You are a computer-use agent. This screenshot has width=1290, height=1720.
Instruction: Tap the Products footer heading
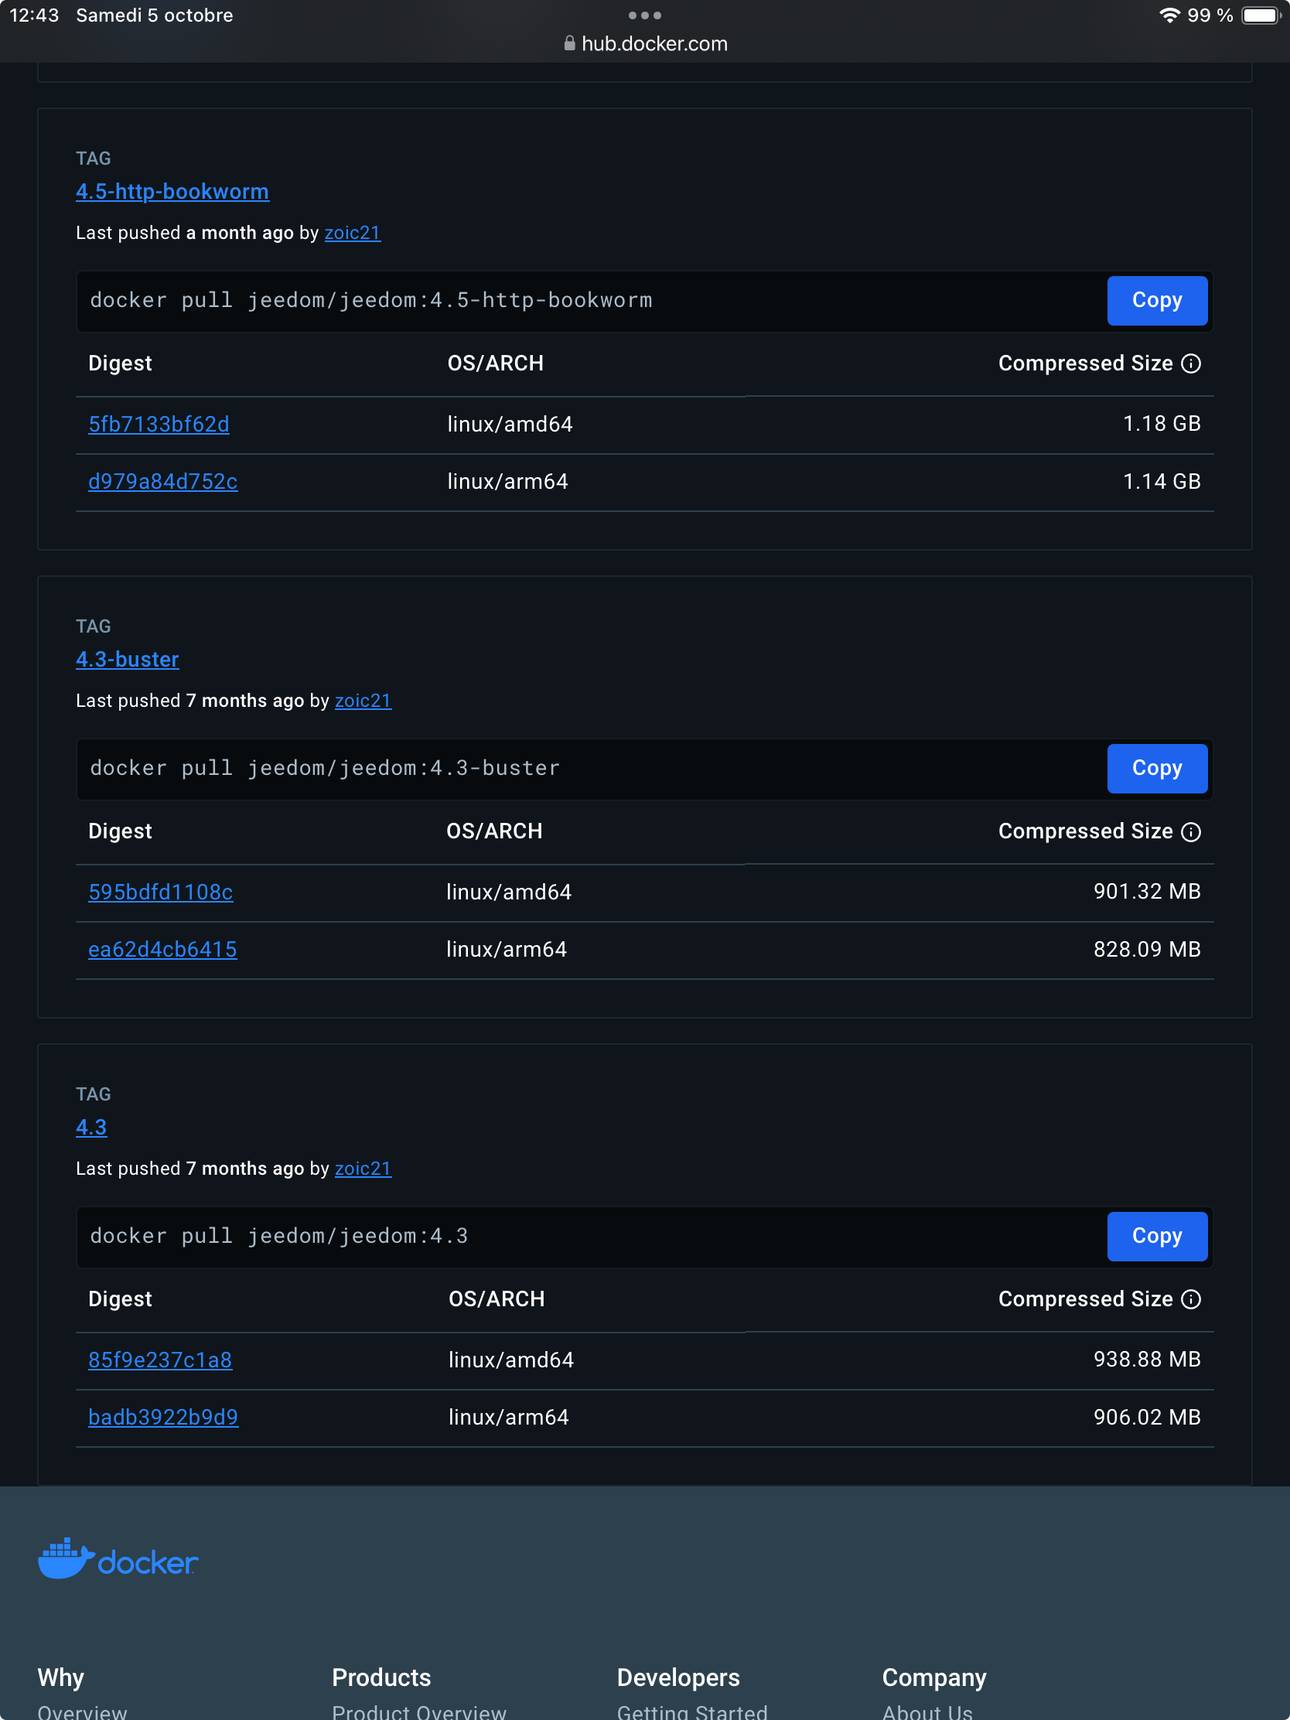[381, 1677]
